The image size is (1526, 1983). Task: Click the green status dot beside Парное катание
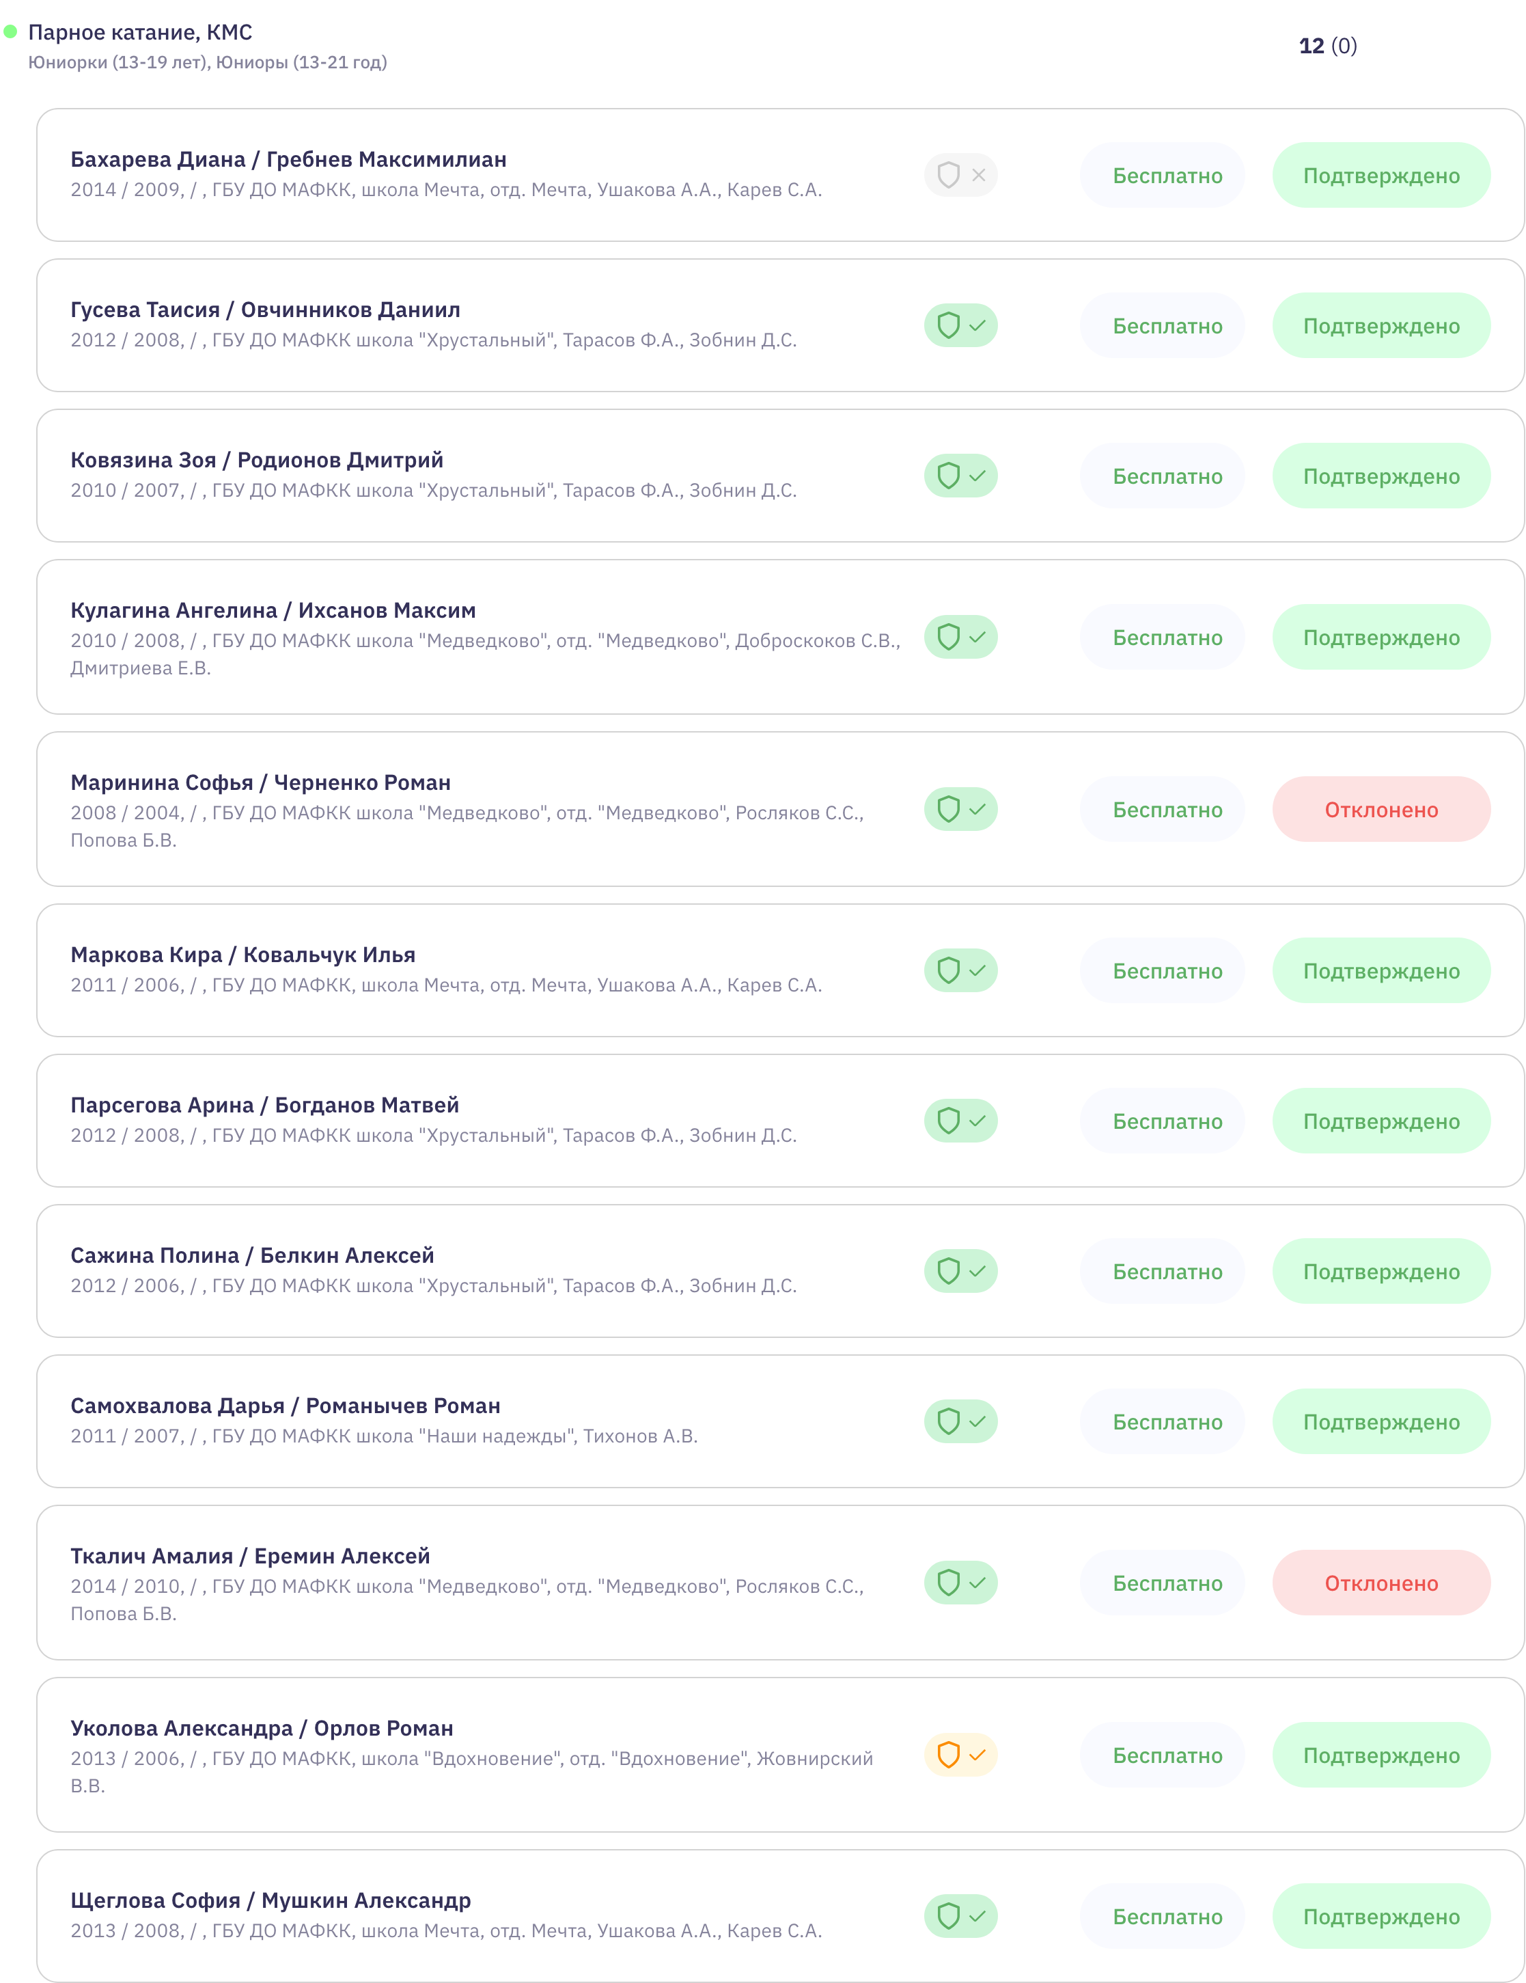pyautogui.click(x=11, y=32)
